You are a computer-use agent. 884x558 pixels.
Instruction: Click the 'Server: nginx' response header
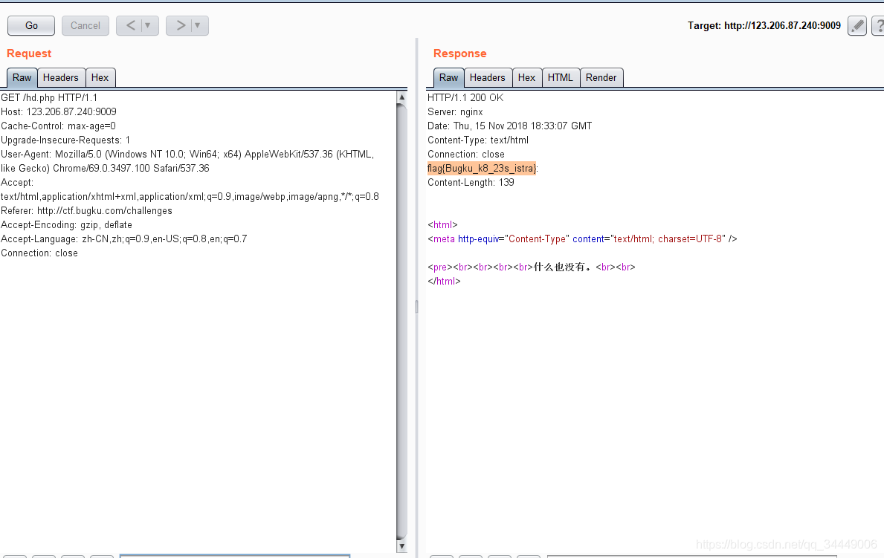455,111
